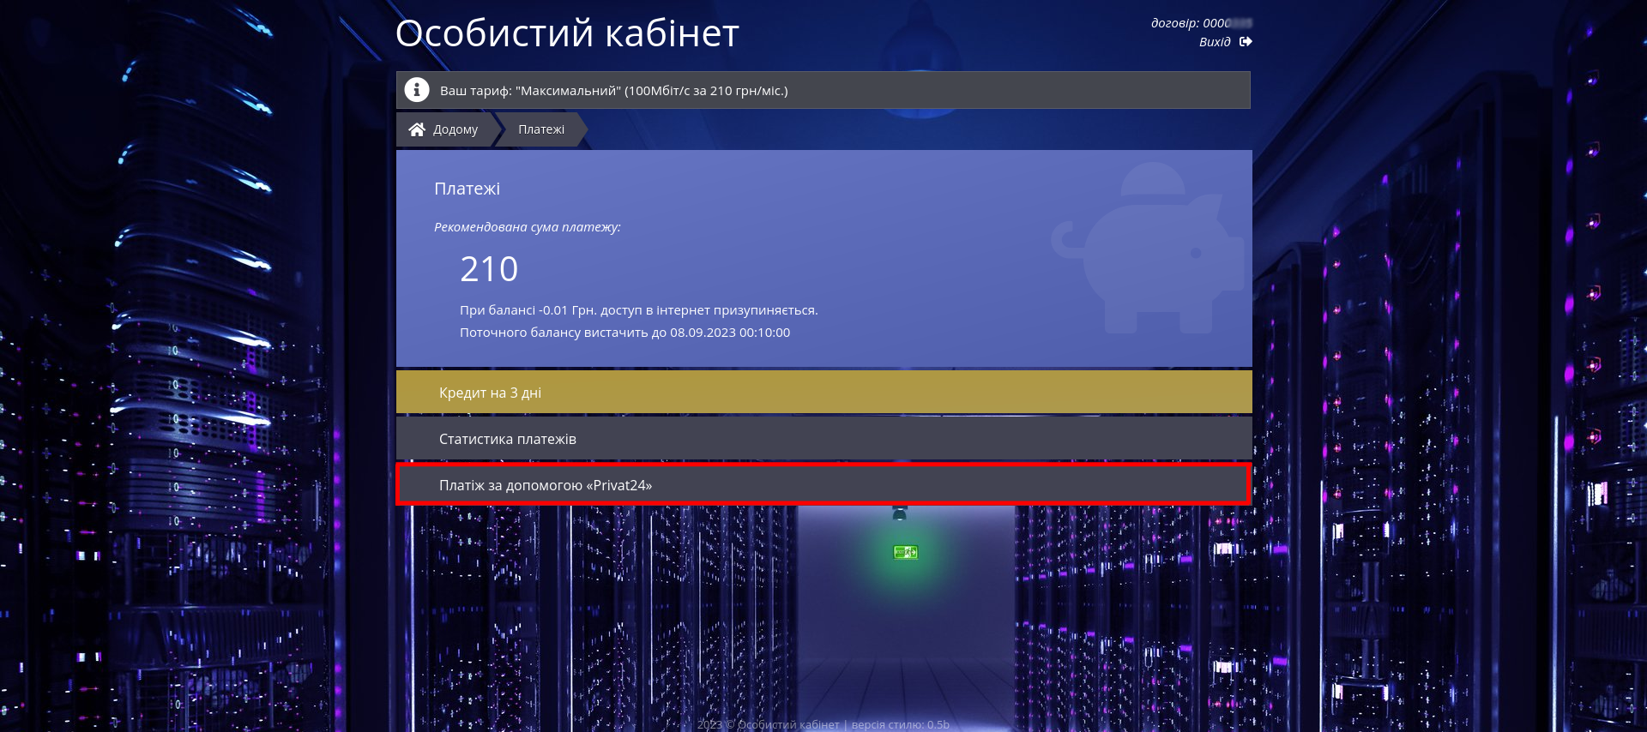Click the balance expiry date 08.09.2023 line
Screen dimensions: 1647x732
pyautogui.click(x=624, y=333)
